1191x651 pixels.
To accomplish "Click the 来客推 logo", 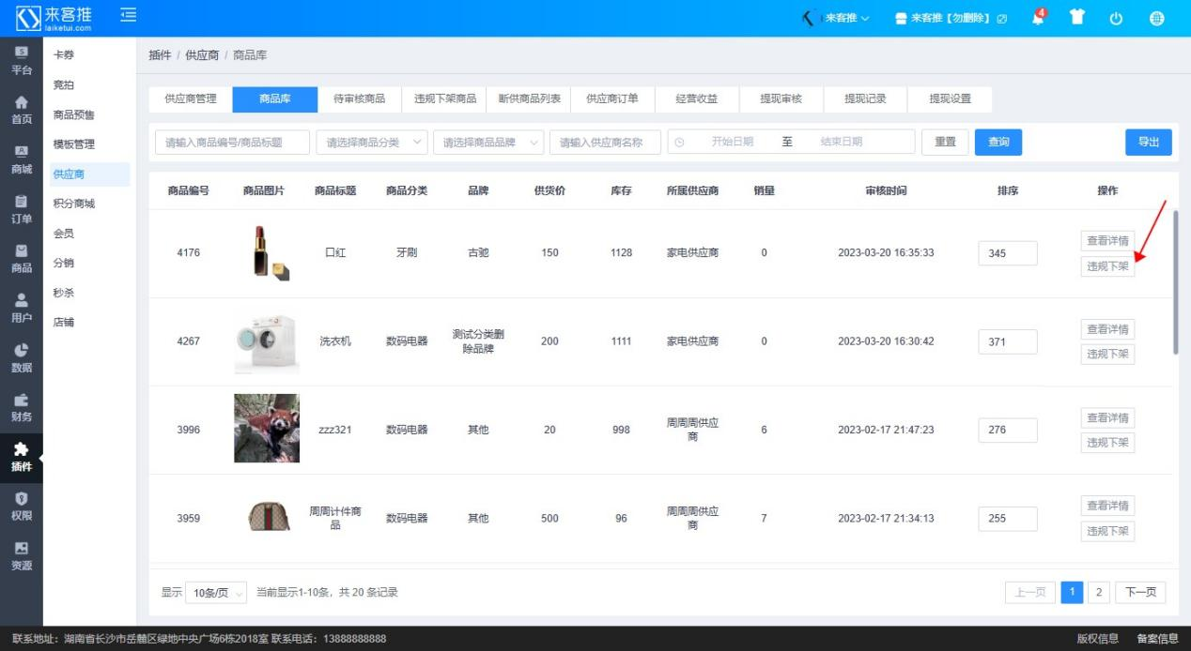I will click(54, 18).
